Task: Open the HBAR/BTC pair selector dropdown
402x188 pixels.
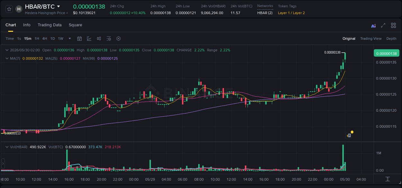Action: (58, 6)
